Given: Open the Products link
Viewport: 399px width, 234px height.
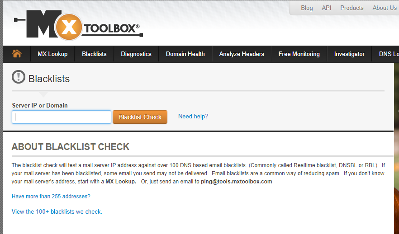Looking at the screenshot, I should coord(352,8).
